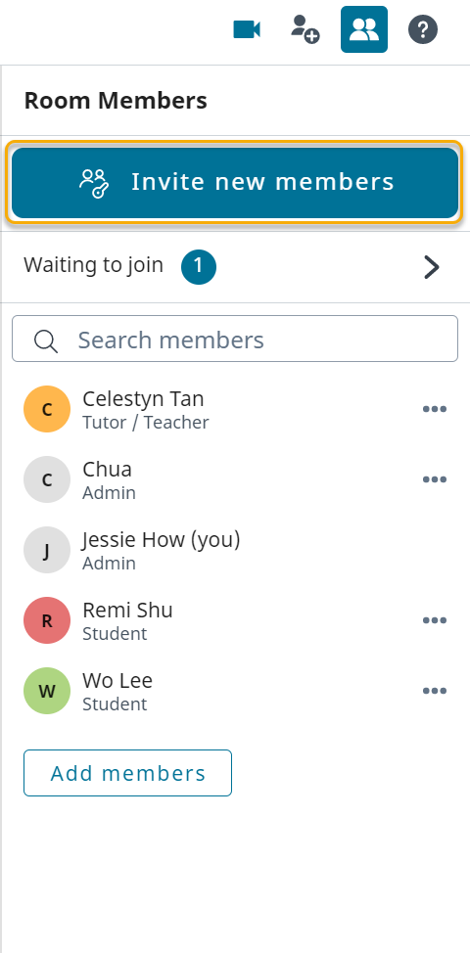Click Chua's grey avatar

(x=47, y=479)
